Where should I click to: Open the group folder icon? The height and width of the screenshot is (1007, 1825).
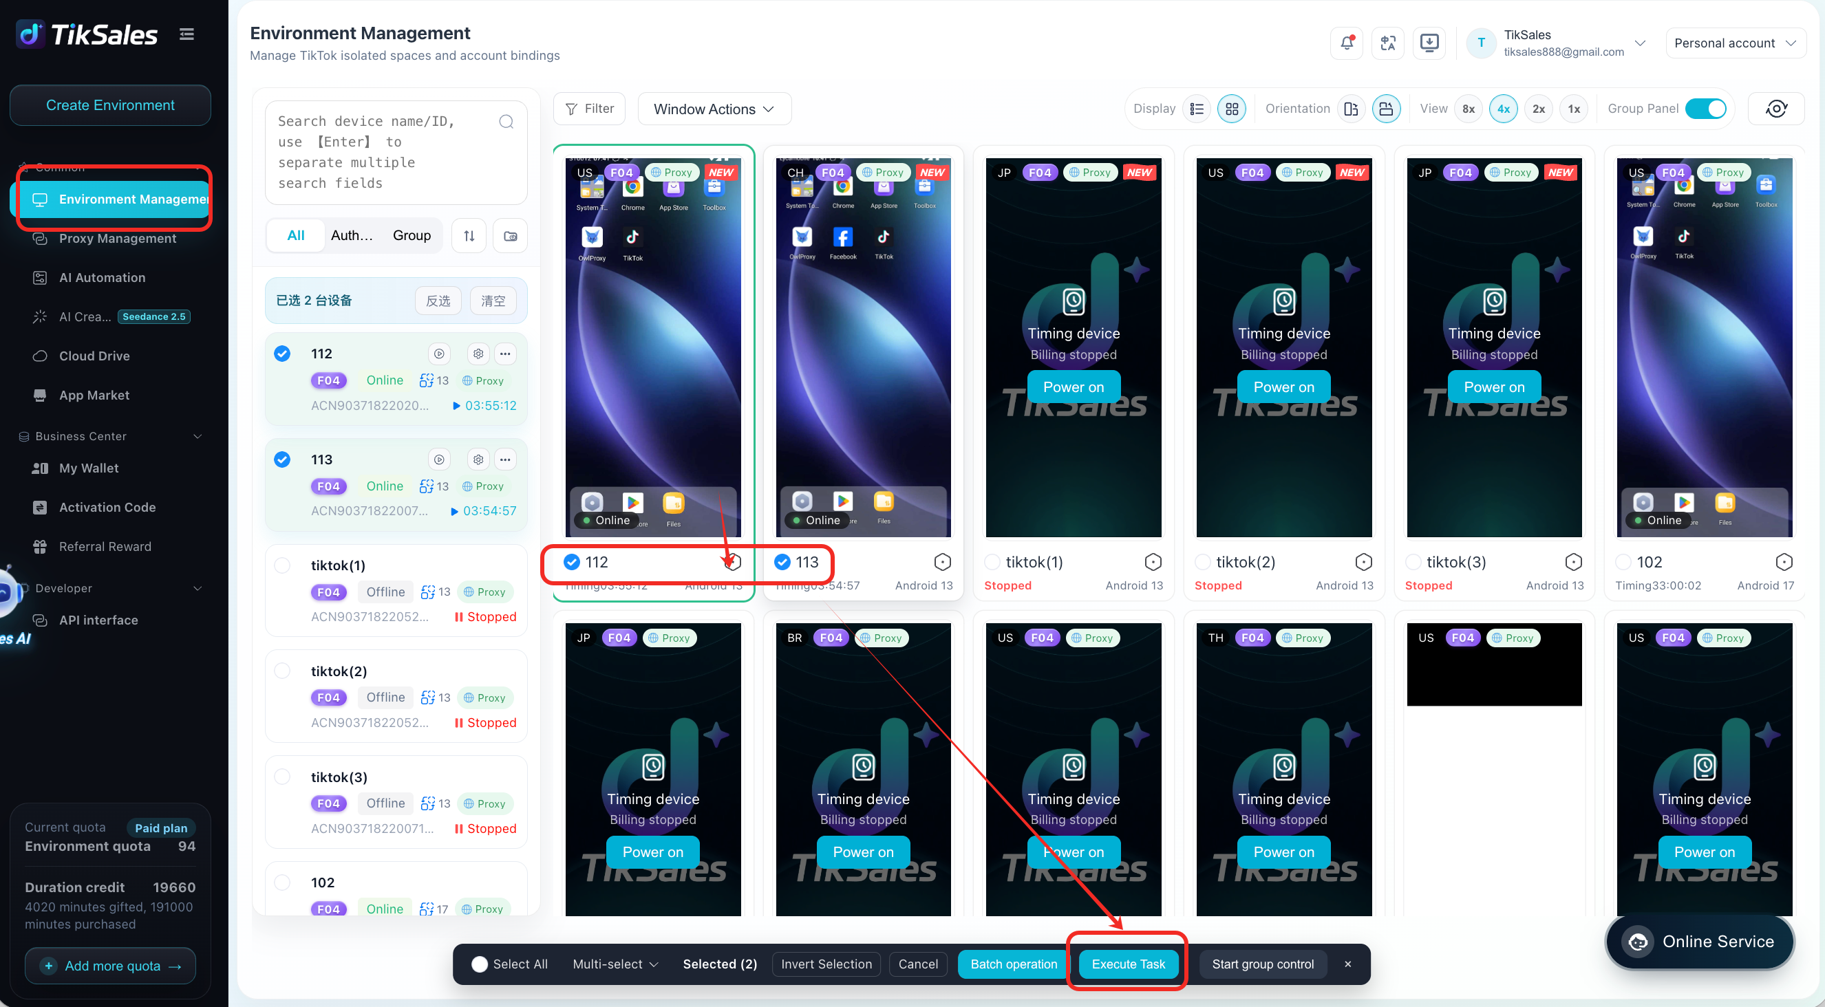click(x=510, y=236)
